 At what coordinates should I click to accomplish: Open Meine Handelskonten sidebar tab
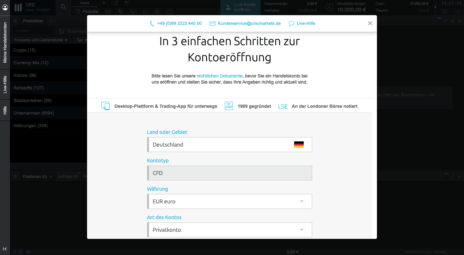tap(5, 43)
